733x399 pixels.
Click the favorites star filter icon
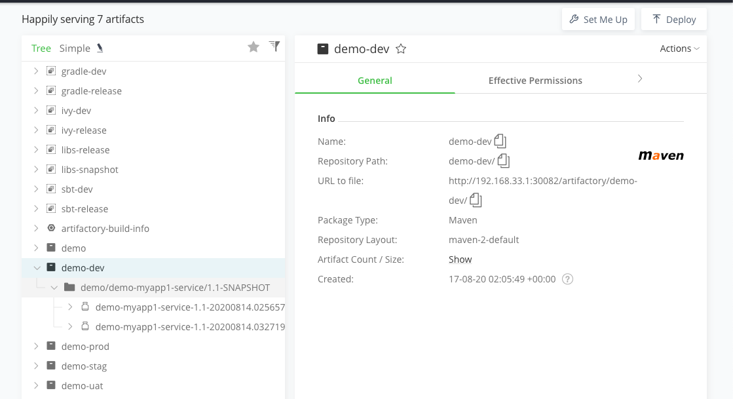click(x=254, y=47)
